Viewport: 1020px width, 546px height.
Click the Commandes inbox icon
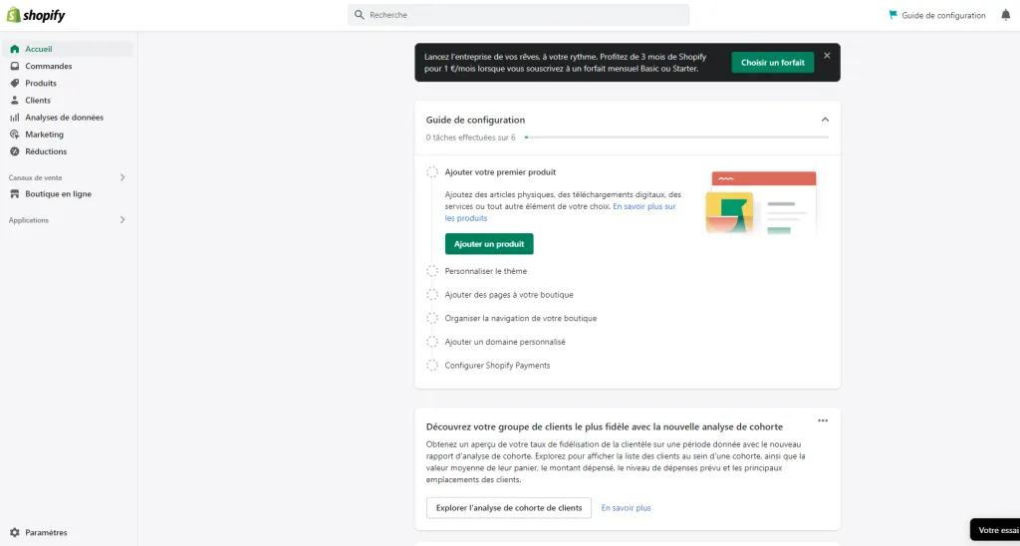tap(14, 66)
